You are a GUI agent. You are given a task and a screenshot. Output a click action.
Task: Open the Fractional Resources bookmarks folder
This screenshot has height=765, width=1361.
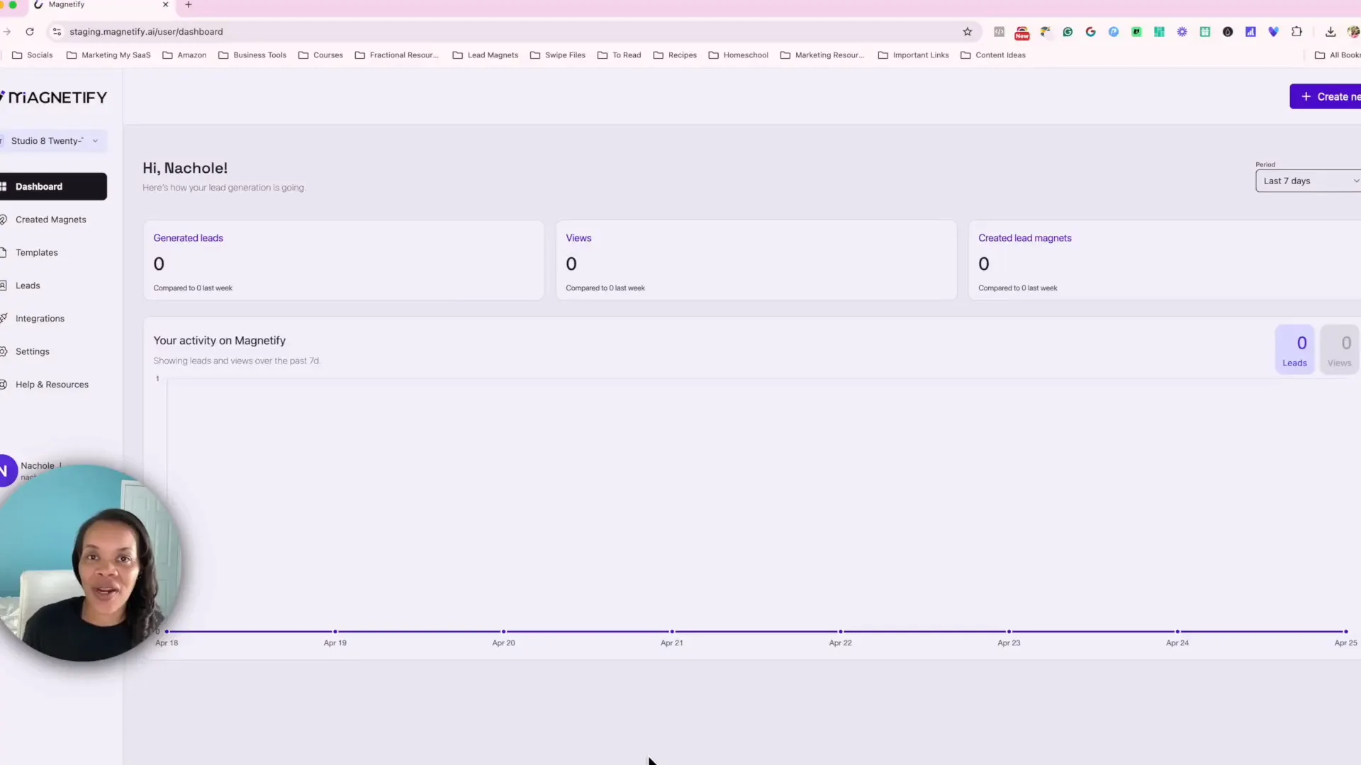(x=397, y=55)
